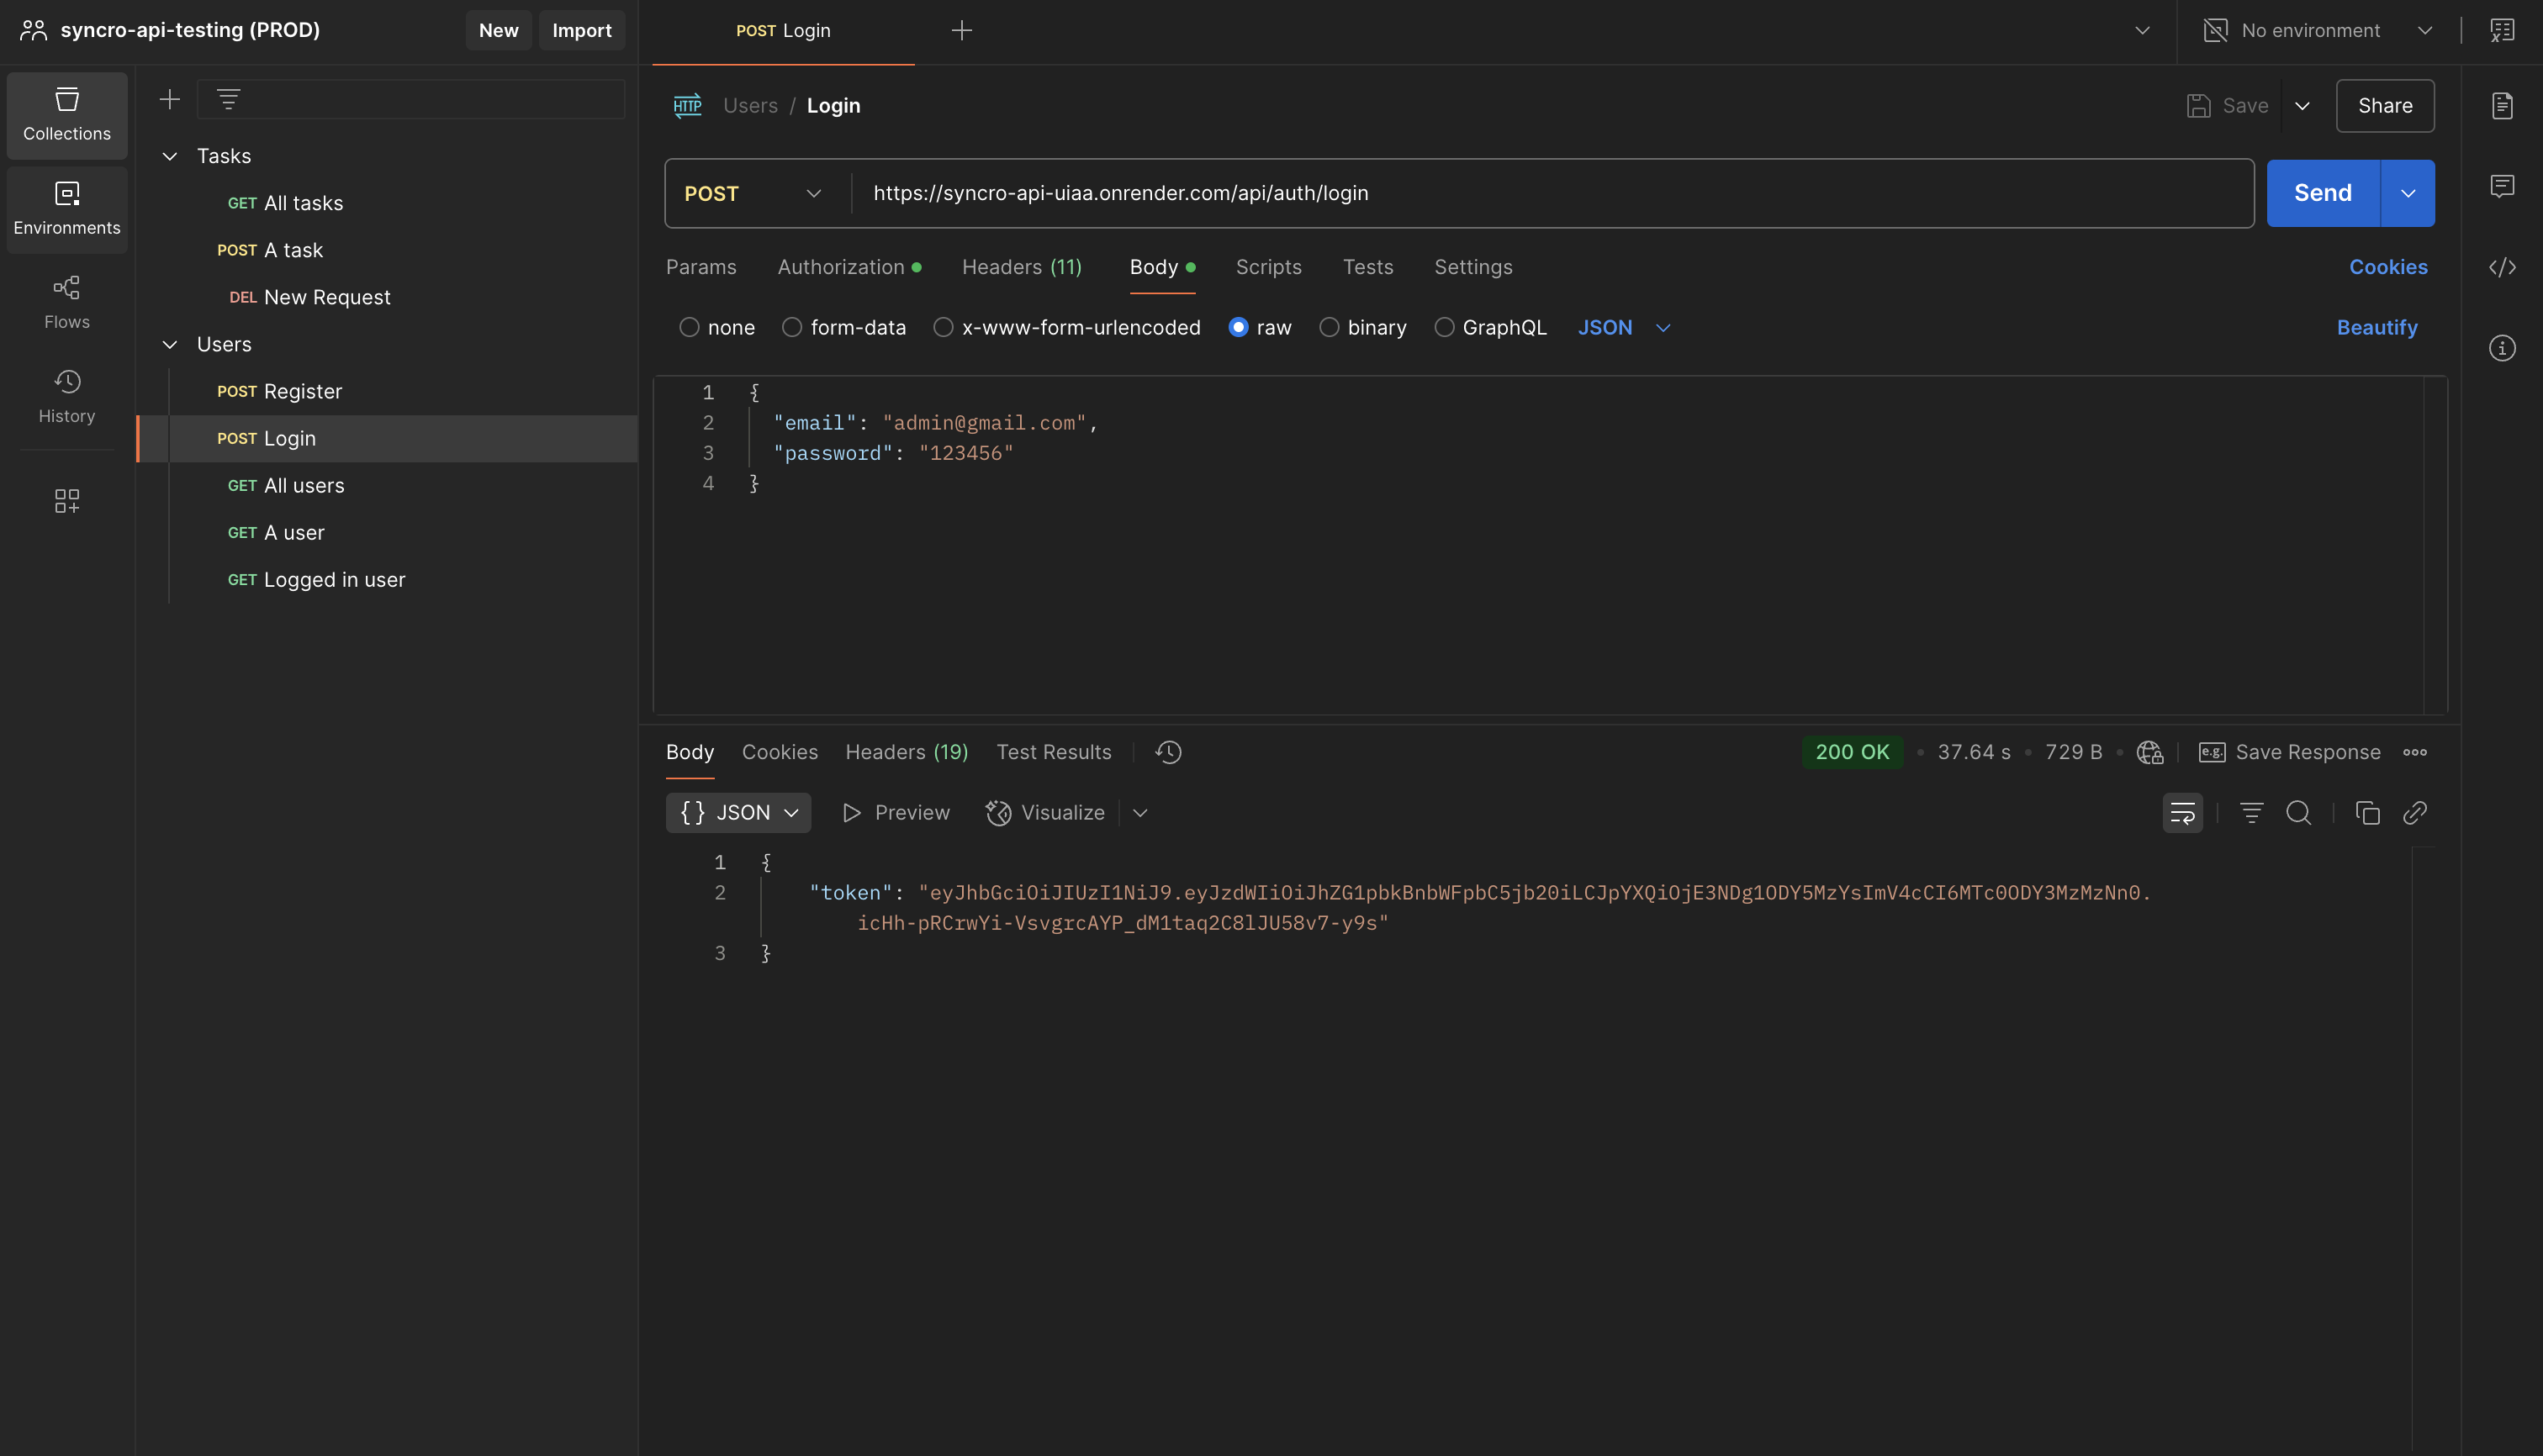
Task: Open the Test Results tab
Action: point(1054,752)
